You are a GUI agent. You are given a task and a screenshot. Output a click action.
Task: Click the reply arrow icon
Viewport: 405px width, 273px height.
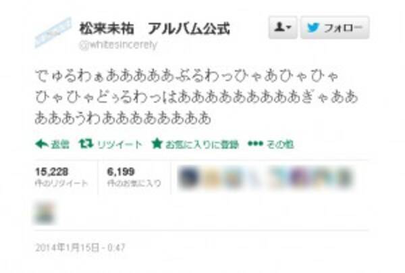41,144
